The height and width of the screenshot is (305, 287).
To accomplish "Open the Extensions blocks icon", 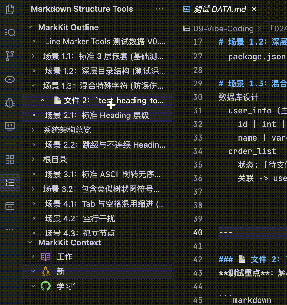I will [10, 159].
